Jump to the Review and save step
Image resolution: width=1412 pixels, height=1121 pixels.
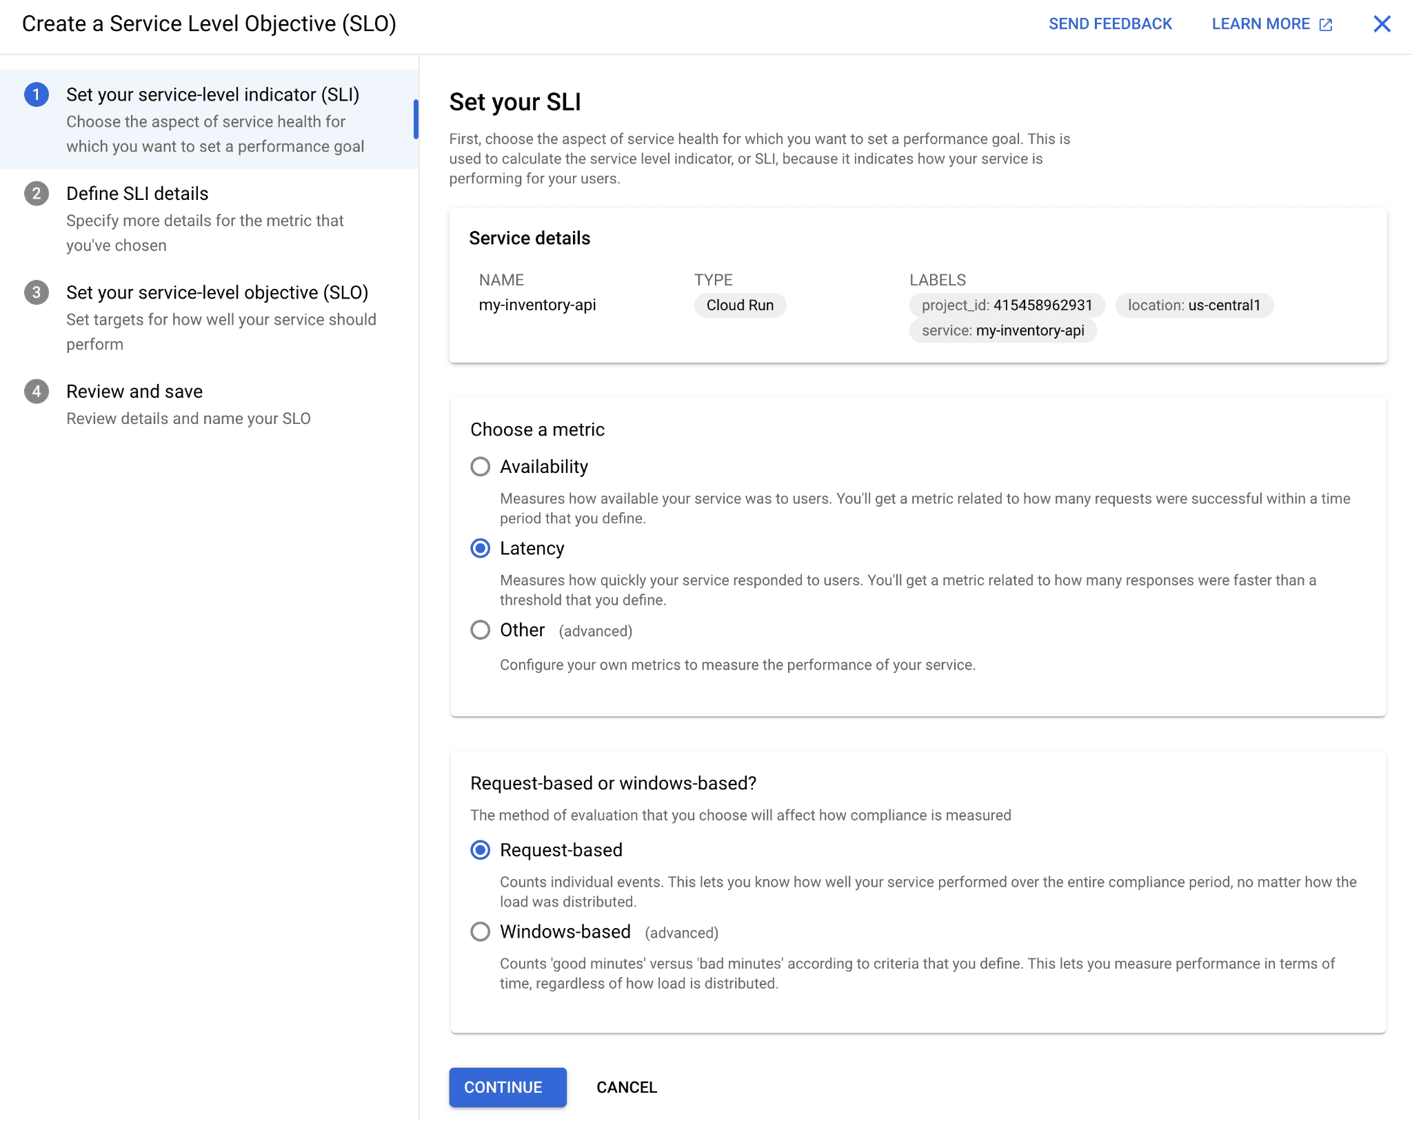point(134,391)
